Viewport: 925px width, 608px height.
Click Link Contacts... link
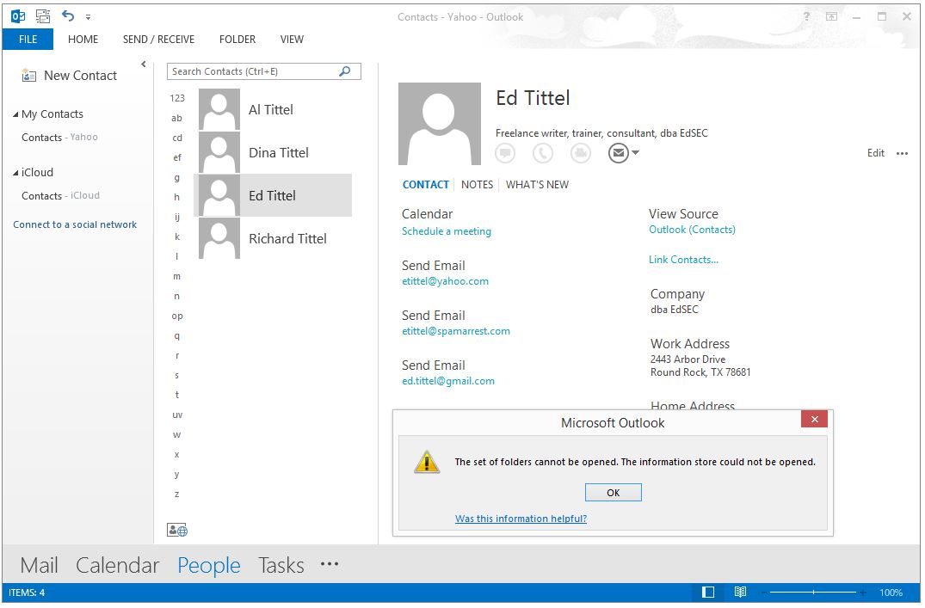coord(684,260)
